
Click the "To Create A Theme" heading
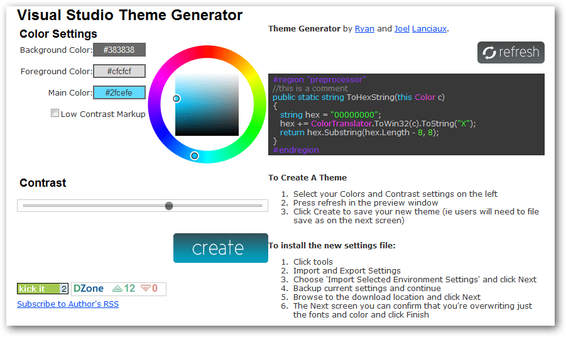coord(307,178)
